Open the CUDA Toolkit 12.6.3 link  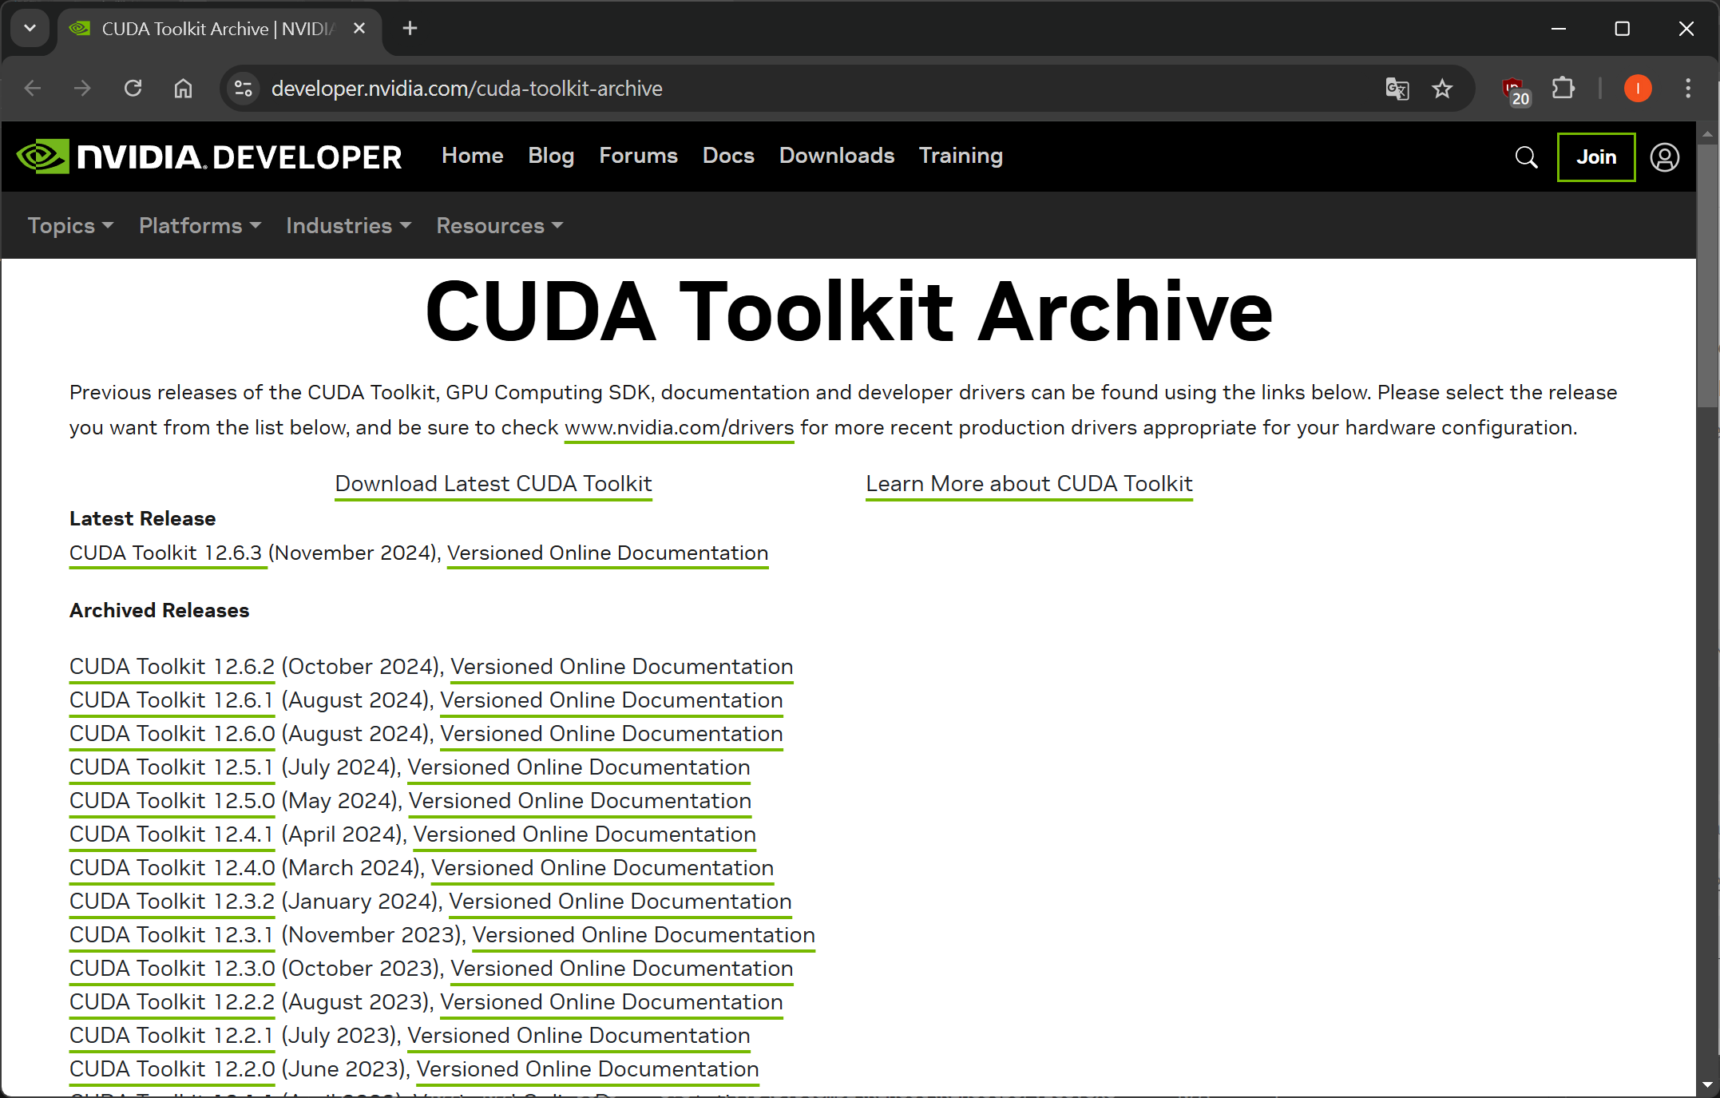pos(165,553)
